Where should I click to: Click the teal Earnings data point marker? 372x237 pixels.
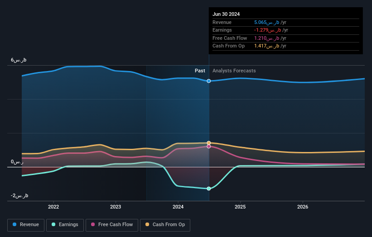tap(209, 189)
